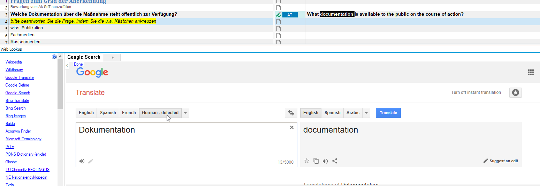Open the PONS Dictionary (en-de) link

pos(26,154)
